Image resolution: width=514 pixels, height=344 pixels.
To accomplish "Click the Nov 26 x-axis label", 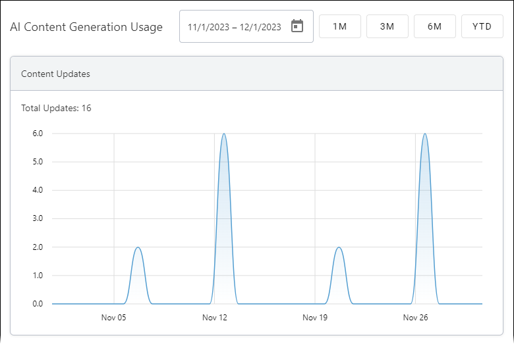I will tap(415, 318).
